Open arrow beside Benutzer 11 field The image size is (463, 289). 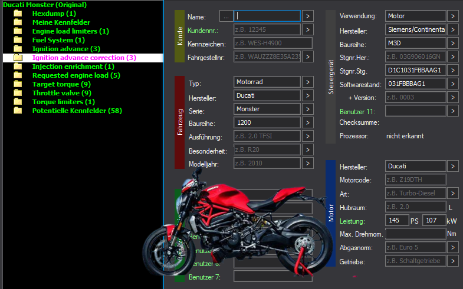452,111
